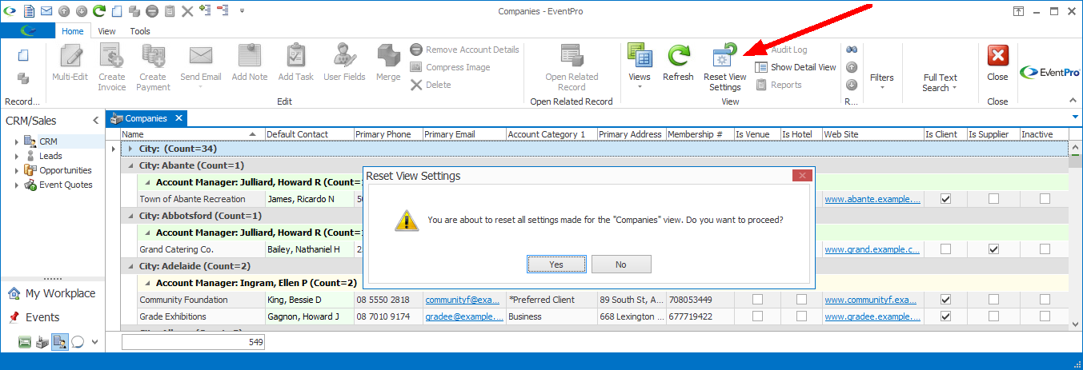Viewport: 1083px width, 370px height.
Task: Click the add-row green plus icon in quick access toolbar
Action: pyautogui.click(x=206, y=10)
